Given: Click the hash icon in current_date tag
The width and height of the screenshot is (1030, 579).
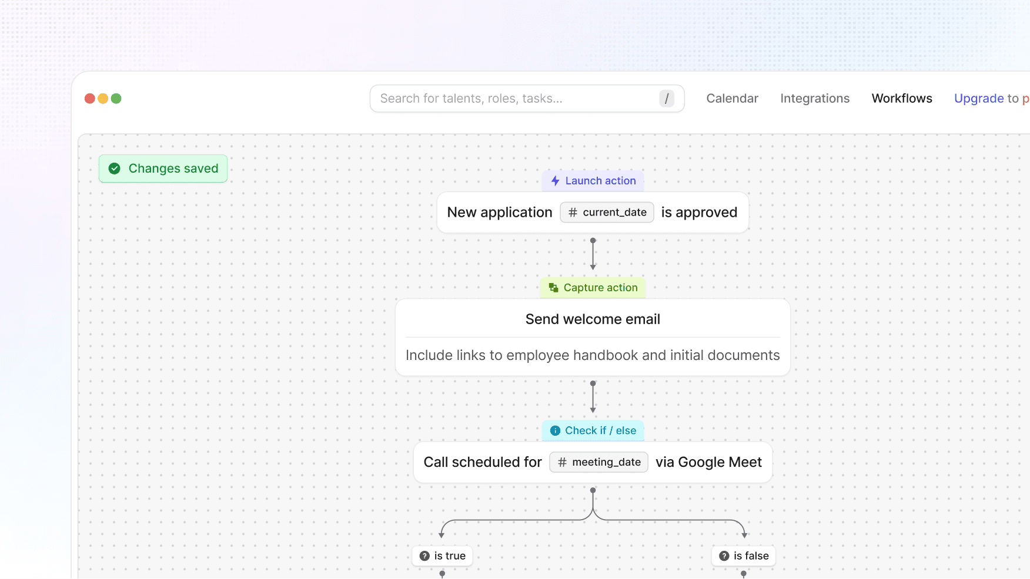Looking at the screenshot, I should (x=573, y=213).
